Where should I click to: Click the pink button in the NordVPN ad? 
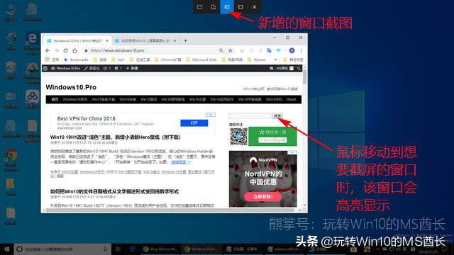point(263,197)
